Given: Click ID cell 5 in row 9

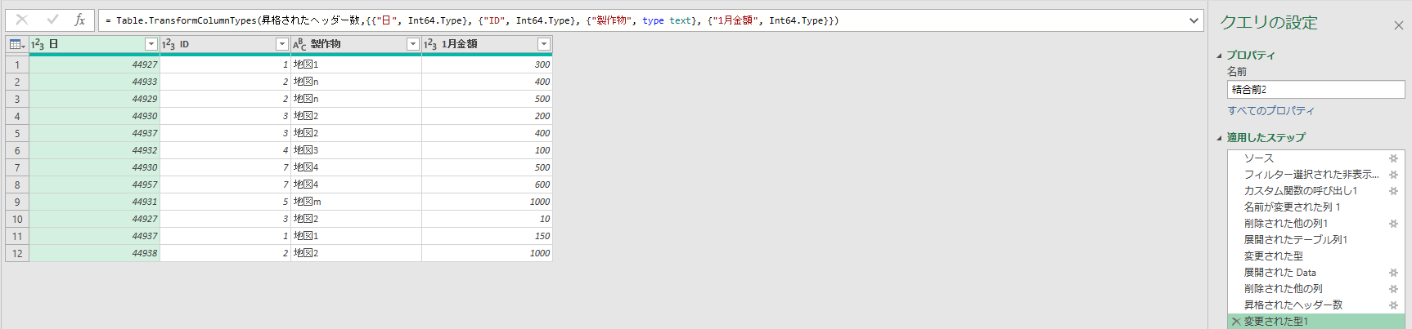Looking at the screenshot, I should coord(225,202).
